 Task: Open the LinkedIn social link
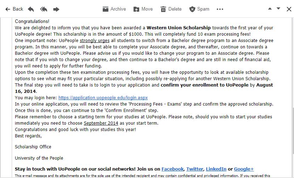[x=216, y=169]
